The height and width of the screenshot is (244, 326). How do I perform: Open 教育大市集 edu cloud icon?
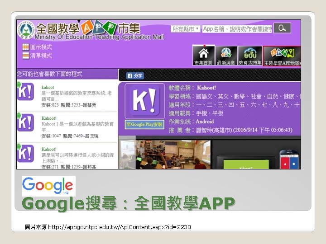click(250, 56)
